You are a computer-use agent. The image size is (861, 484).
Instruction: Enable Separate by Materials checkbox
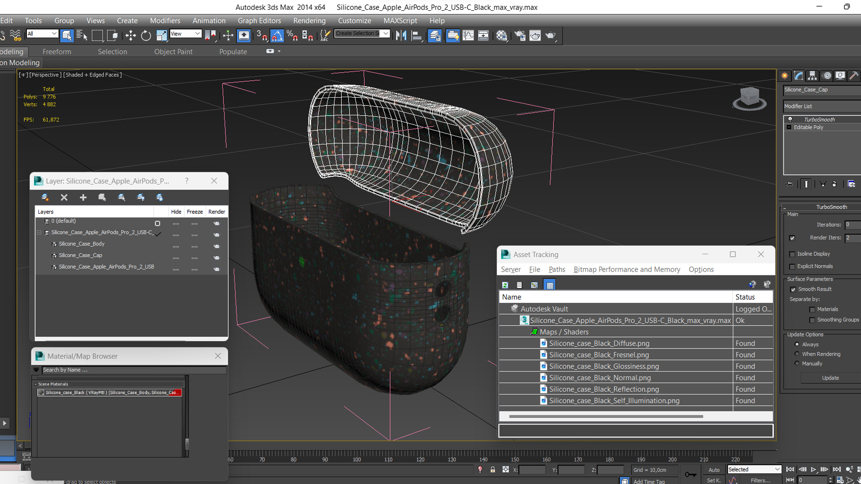pyautogui.click(x=812, y=310)
